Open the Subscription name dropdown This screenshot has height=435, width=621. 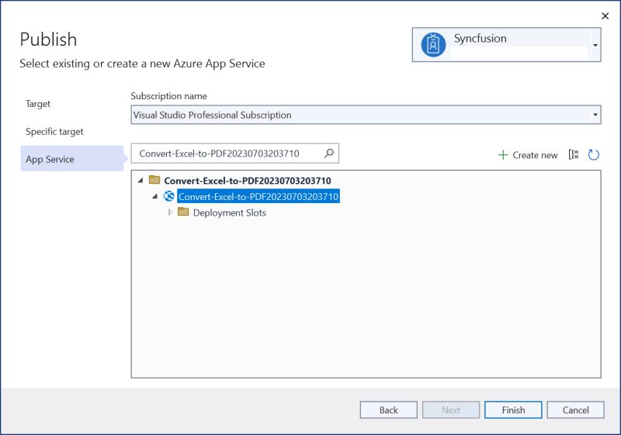595,115
